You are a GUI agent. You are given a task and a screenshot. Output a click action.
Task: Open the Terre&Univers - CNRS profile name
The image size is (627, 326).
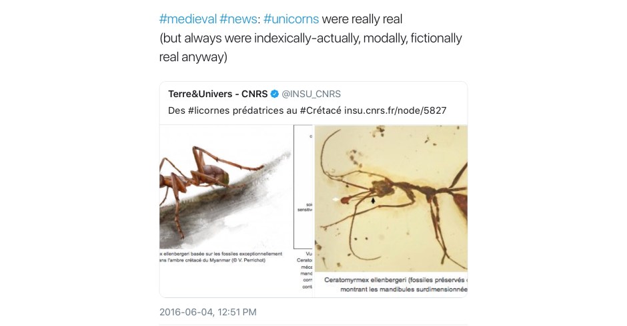[x=217, y=94]
